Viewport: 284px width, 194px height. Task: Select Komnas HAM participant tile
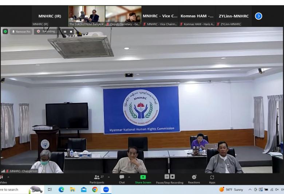tap(197, 16)
